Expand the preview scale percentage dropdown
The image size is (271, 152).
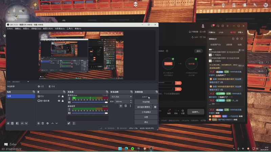[28, 82]
